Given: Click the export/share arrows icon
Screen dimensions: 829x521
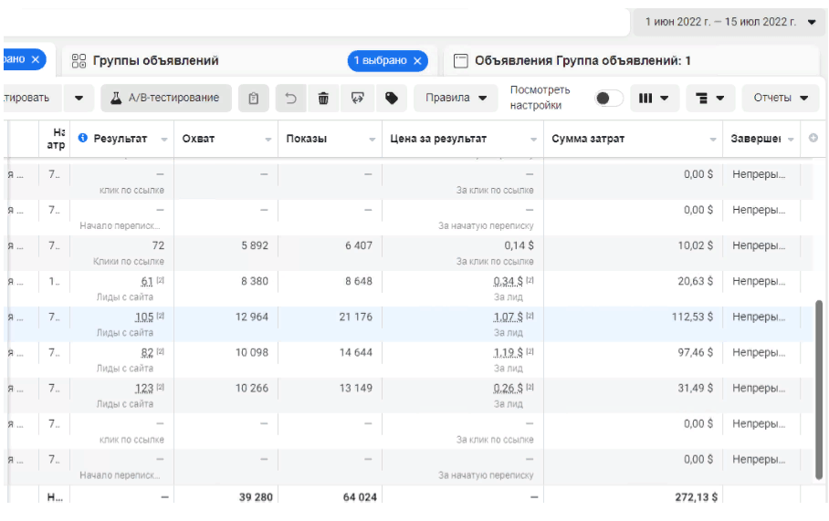Looking at the screenshot, I should [357, 99].
